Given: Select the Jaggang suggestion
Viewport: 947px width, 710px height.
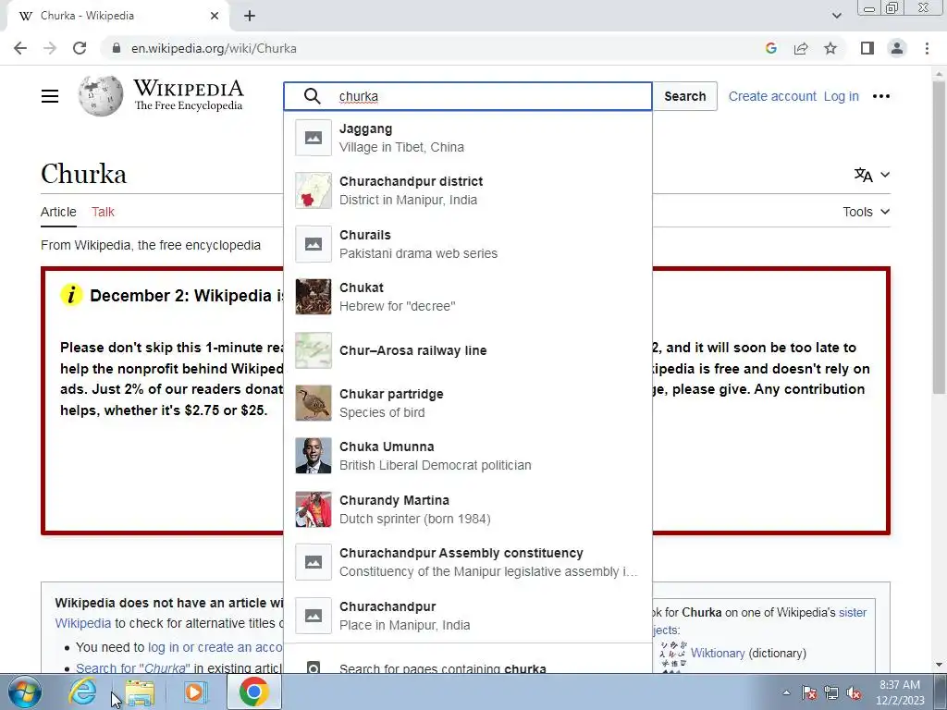Looking at the screenshot, I should (x=468, y=138).
